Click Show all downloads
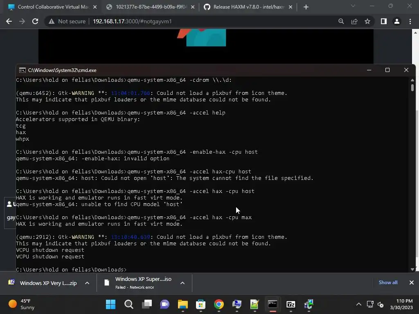Image resolution: width=419 pixels, height=314 pixels. click(x=388, y=283)
